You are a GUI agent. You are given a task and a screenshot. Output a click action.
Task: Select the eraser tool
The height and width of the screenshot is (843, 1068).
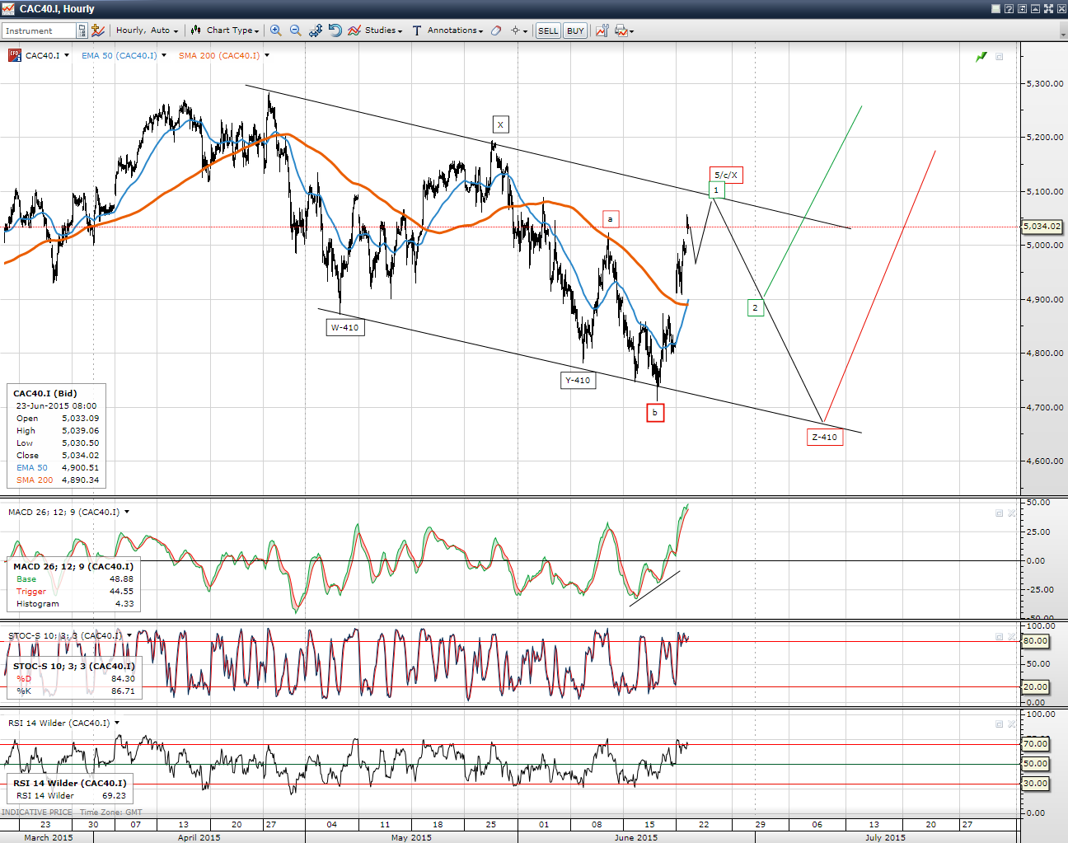coord(496,30)
